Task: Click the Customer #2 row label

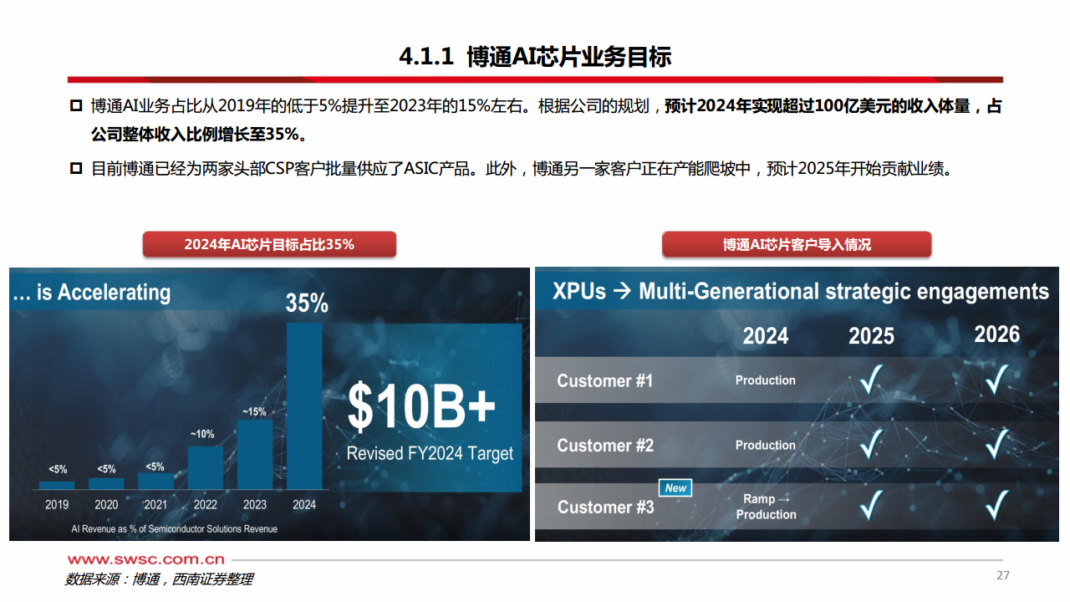Action: coord(605,445)
